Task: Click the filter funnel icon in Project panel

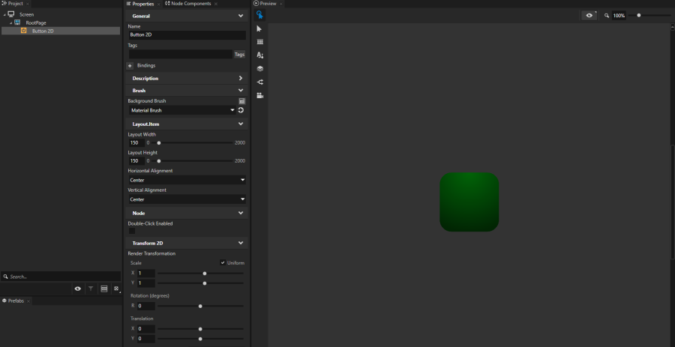Action: click(x=91, y=289)
